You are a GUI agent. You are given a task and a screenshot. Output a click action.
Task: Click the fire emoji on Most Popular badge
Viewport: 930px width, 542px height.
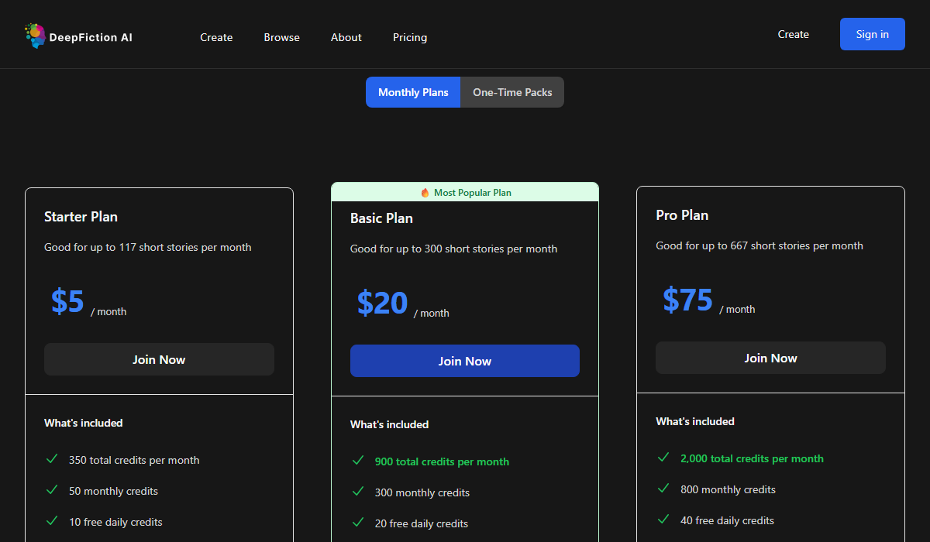coord(427,191)
